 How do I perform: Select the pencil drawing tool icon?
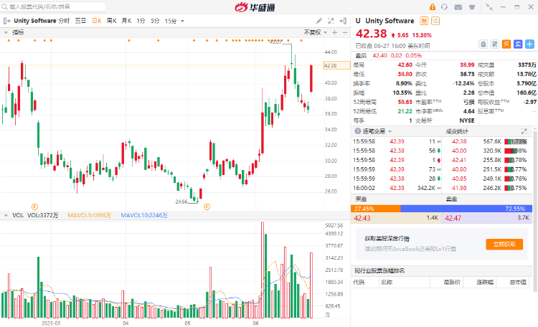(319, 21)
